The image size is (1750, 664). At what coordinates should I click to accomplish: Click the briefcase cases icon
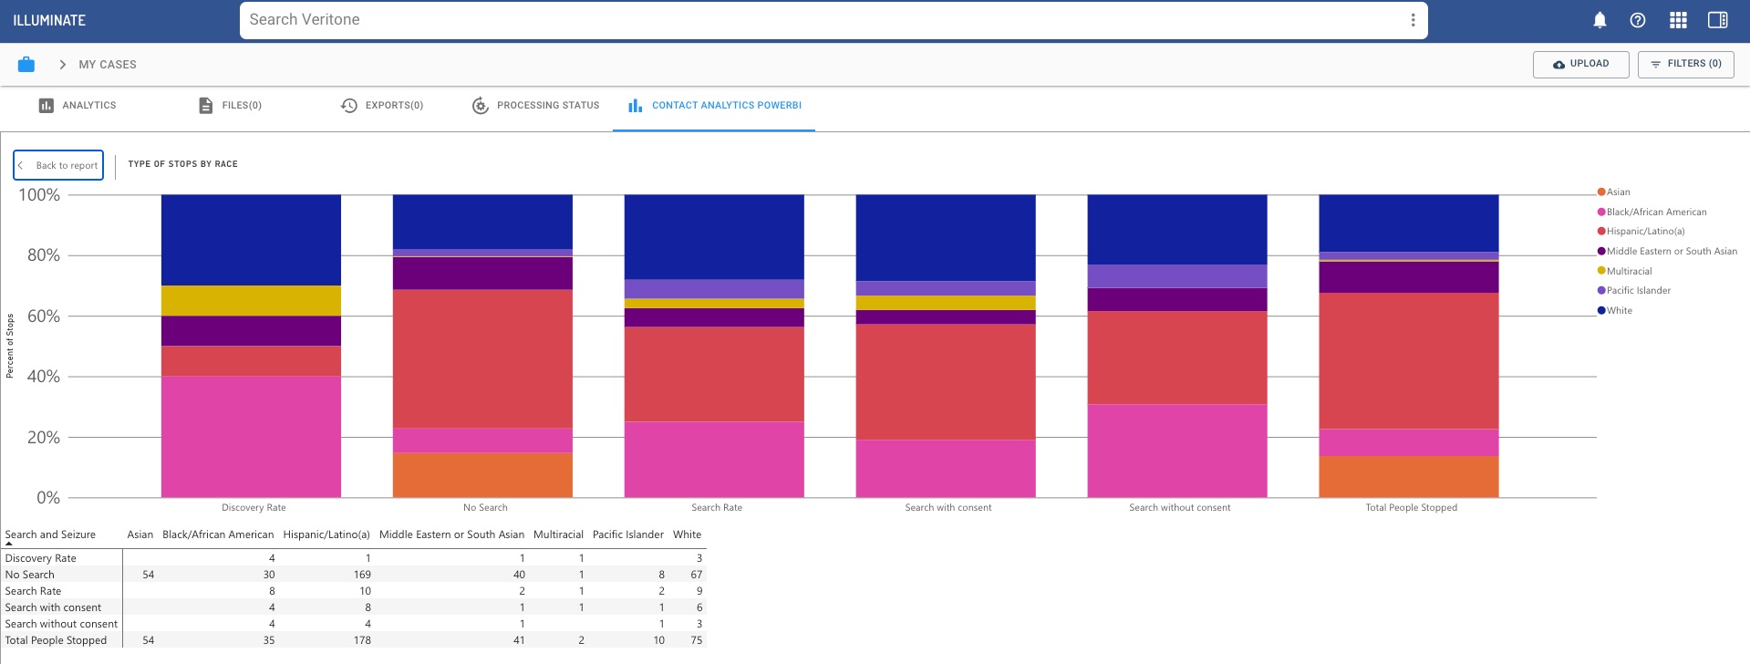pyautogui.click(x=26, y=65)
